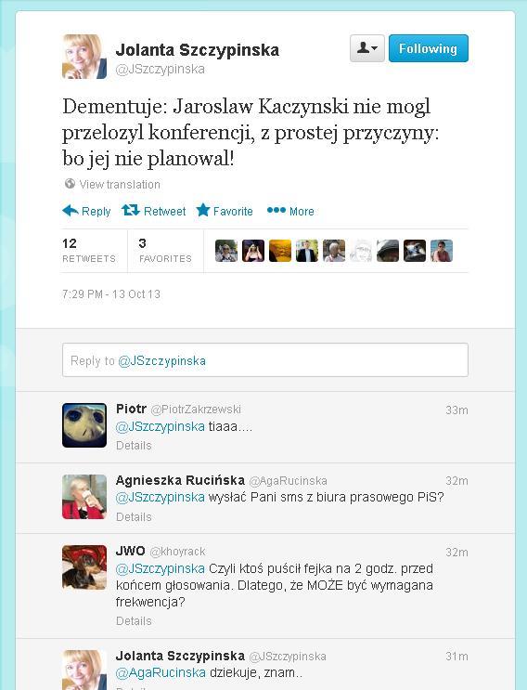Image resolution: width=527 pixels, height=690 pixels.
Task: Click inside the Reply to @JSzczypinska field
Action: (265, 360)
